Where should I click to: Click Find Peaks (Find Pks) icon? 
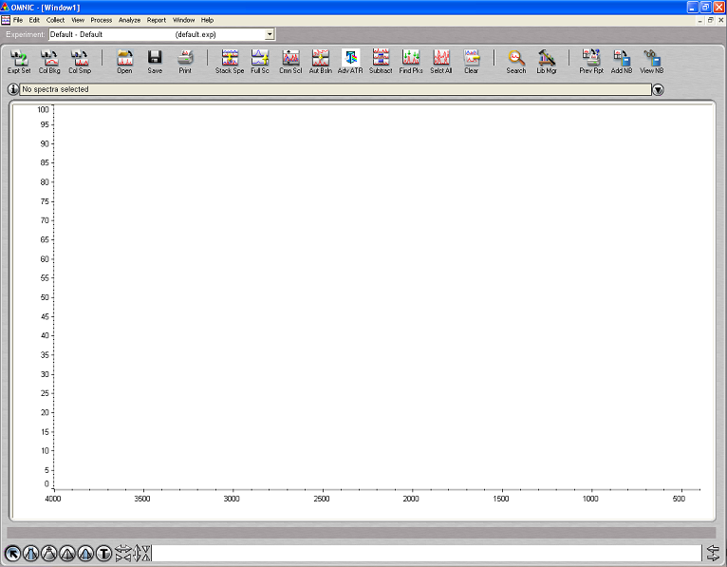411,61
